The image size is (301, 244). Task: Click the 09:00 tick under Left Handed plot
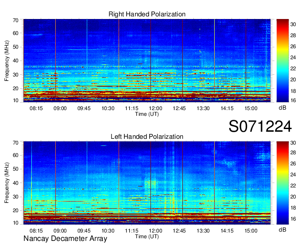click(60, 231)
